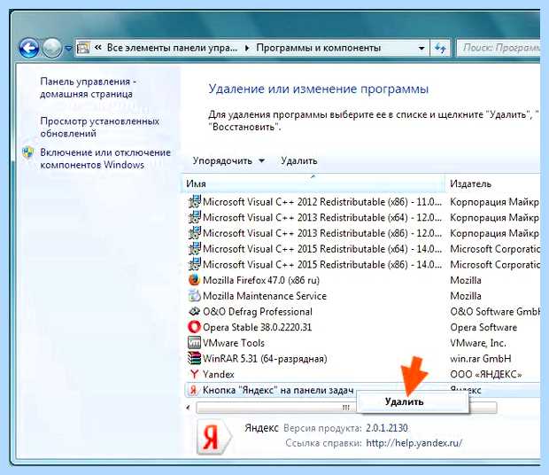Sort list by 'Имя' column header
549x475 pixels.
313,183
